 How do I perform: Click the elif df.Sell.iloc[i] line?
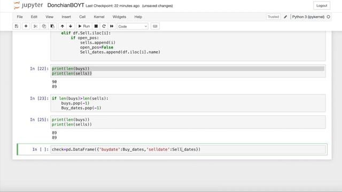point(86,33)
